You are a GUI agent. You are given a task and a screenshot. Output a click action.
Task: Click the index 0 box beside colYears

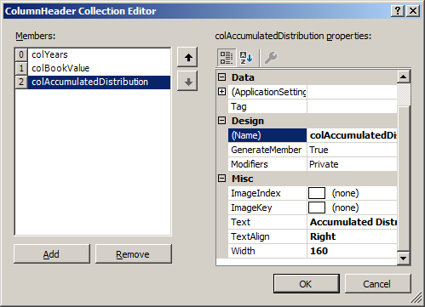click(21, 54)
